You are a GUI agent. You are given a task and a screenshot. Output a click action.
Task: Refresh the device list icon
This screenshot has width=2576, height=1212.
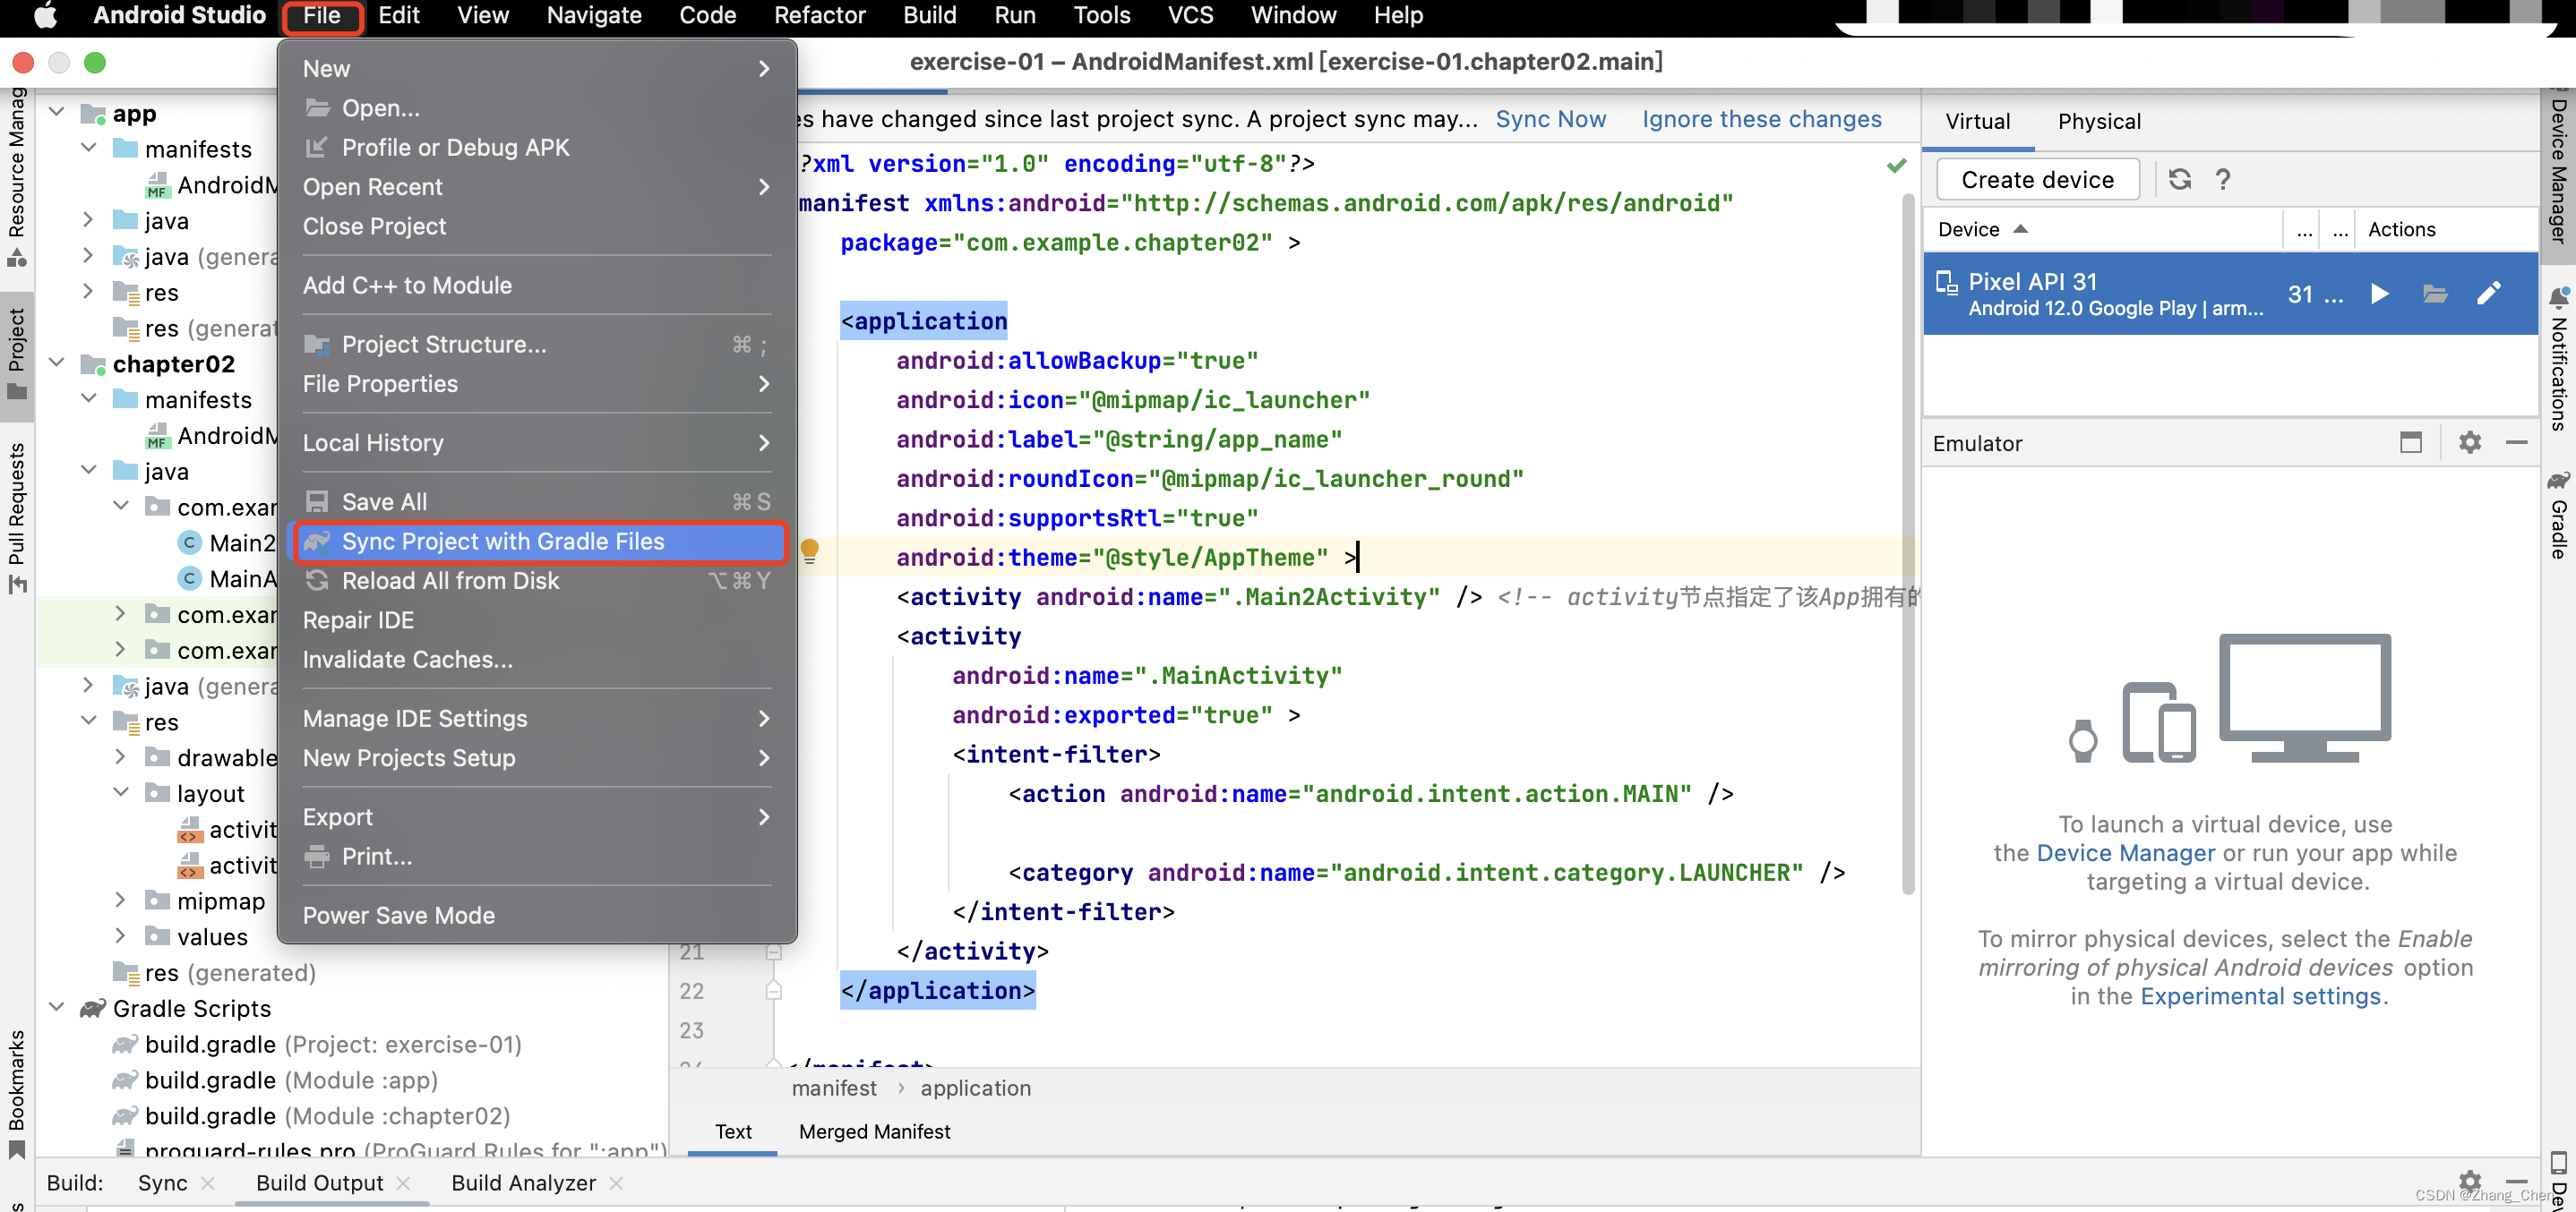tap(2180, 179)
